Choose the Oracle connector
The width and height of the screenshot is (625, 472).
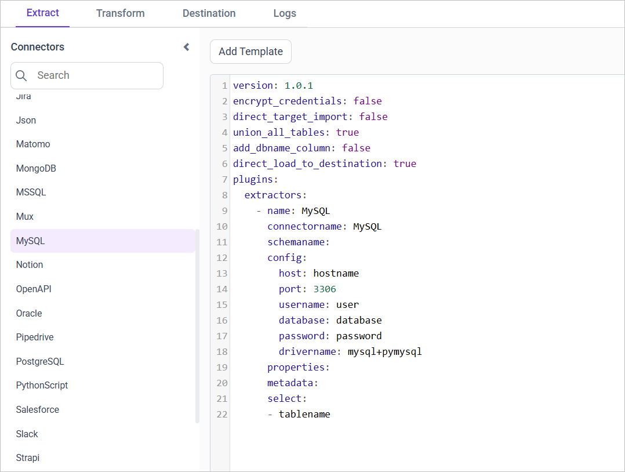point(29,313)
